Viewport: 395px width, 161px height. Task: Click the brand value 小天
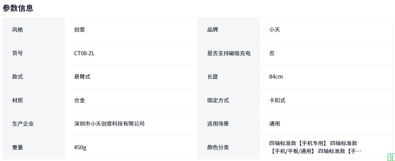pos(274,30)
